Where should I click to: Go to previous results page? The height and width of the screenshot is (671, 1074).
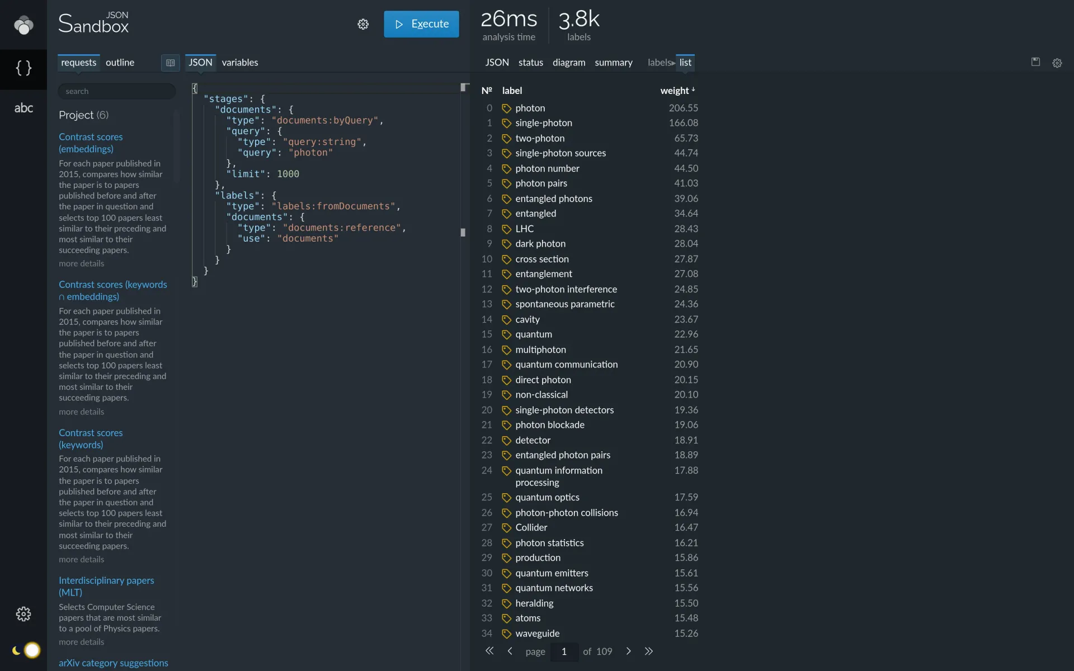(510, 651)
